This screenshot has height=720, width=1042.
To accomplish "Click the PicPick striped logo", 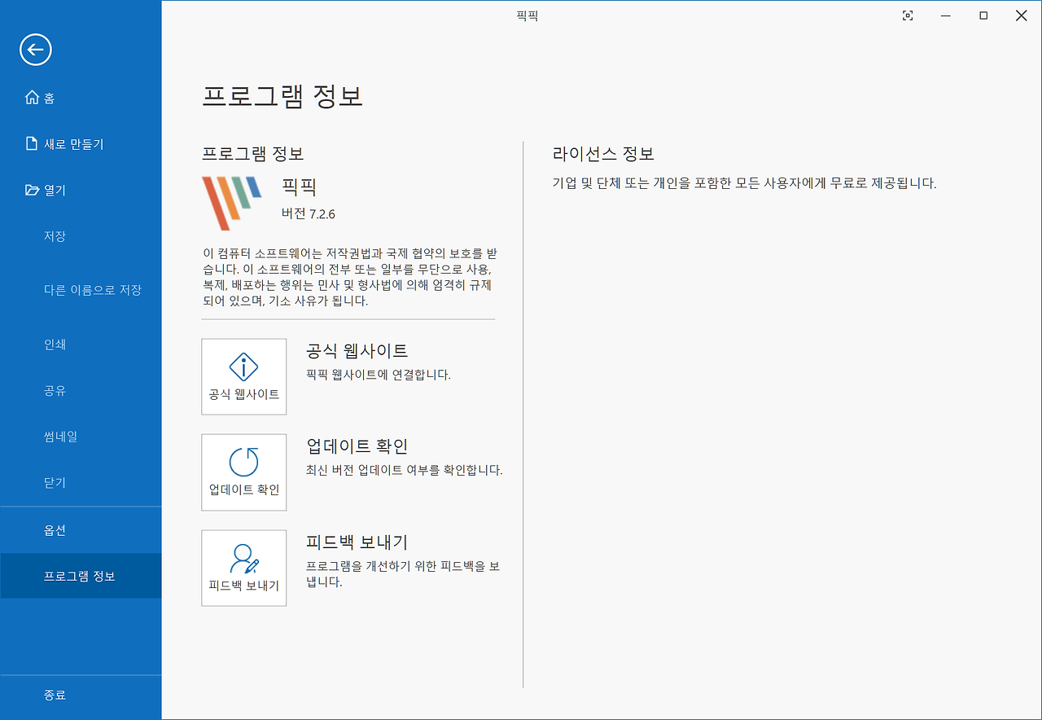I will 232,202.
